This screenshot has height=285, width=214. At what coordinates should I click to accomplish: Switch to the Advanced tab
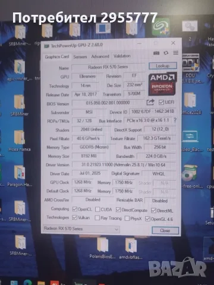100,56
